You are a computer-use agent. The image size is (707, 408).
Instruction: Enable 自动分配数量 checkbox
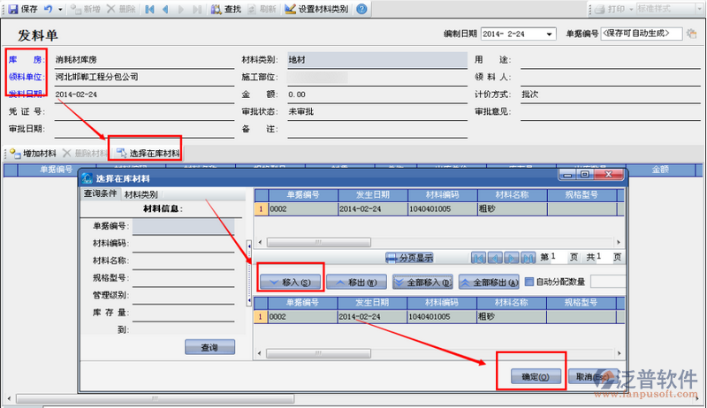point(530,283)
